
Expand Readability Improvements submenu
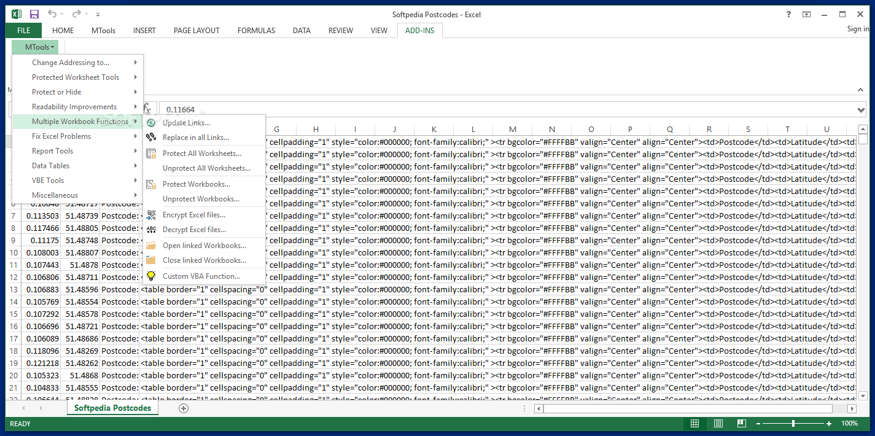[78, 107]
